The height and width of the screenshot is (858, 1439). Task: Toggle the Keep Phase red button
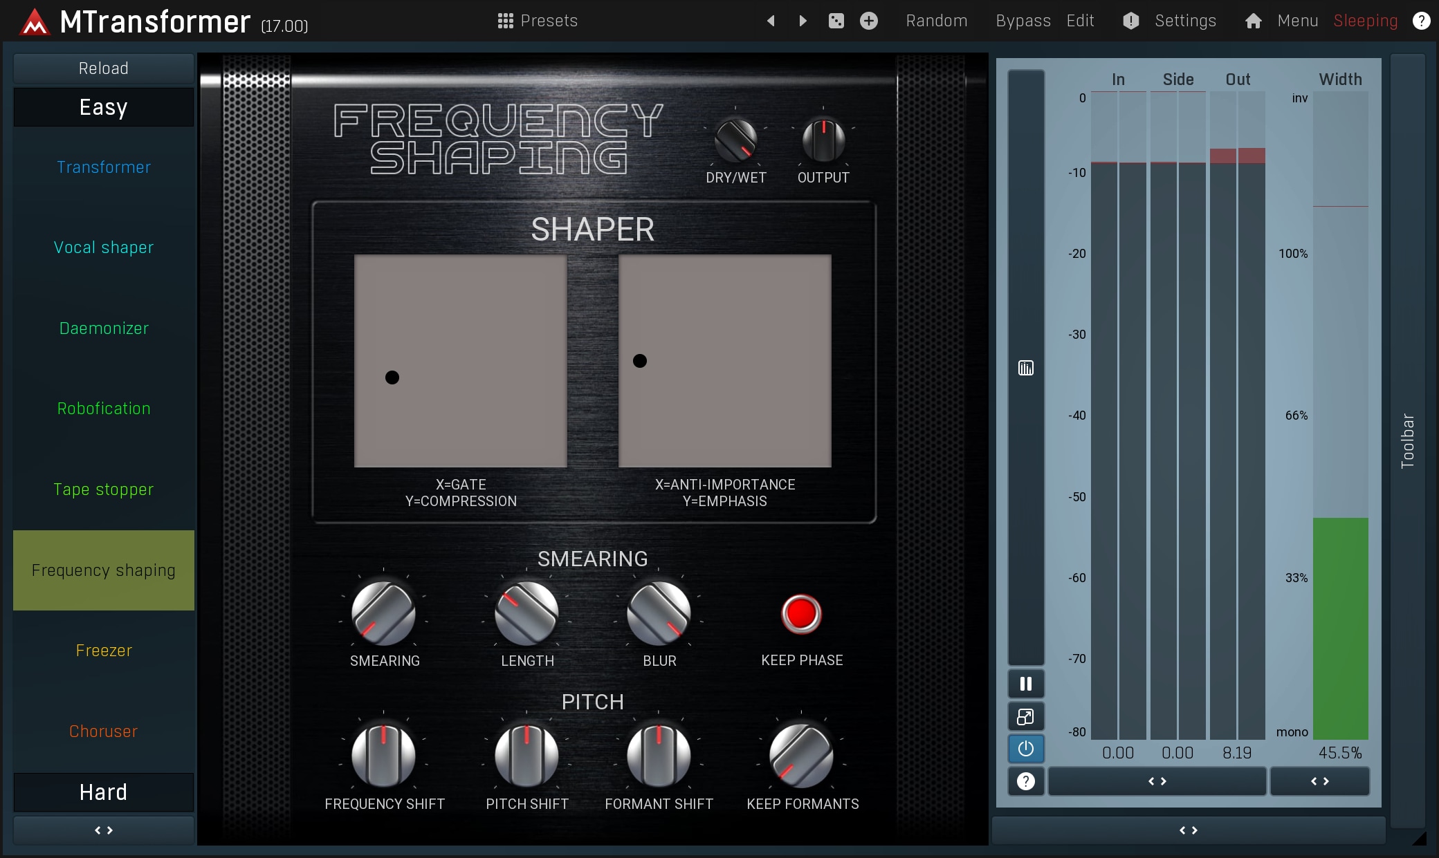pyautogui.click(x=801, y=613)
